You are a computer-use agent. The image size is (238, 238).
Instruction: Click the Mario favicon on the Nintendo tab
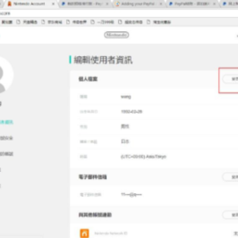point(9,4)
